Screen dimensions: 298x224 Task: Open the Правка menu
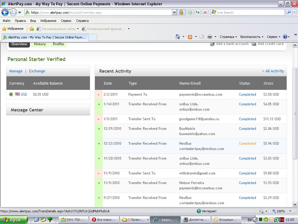pos(20,21)
